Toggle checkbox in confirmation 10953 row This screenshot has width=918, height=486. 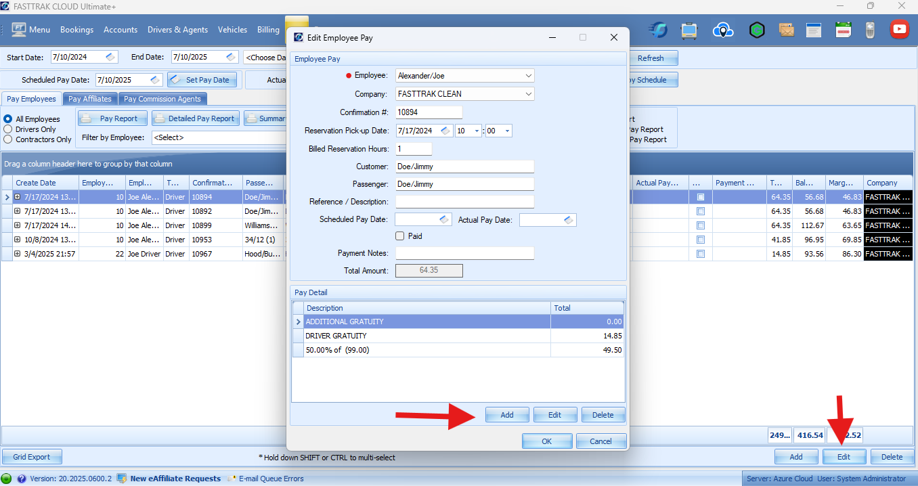tap(701, 240)
